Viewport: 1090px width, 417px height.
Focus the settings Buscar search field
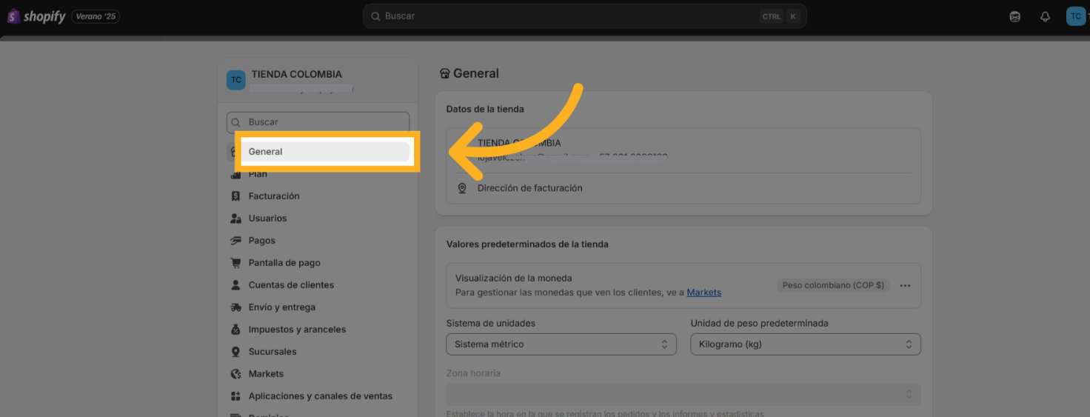[x=318, y=122]
